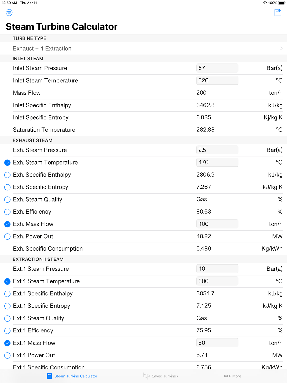Tap the save floppy disk icon
The height and width of the screenshot is (383, 287).
click(x=278, y=13)
